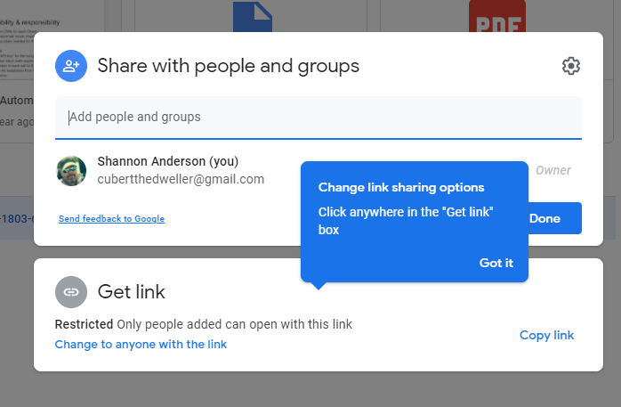Click the Get link heading
The width and height of the screenshot is (621, 407).
pyautogui.click(x=131, y=291)
